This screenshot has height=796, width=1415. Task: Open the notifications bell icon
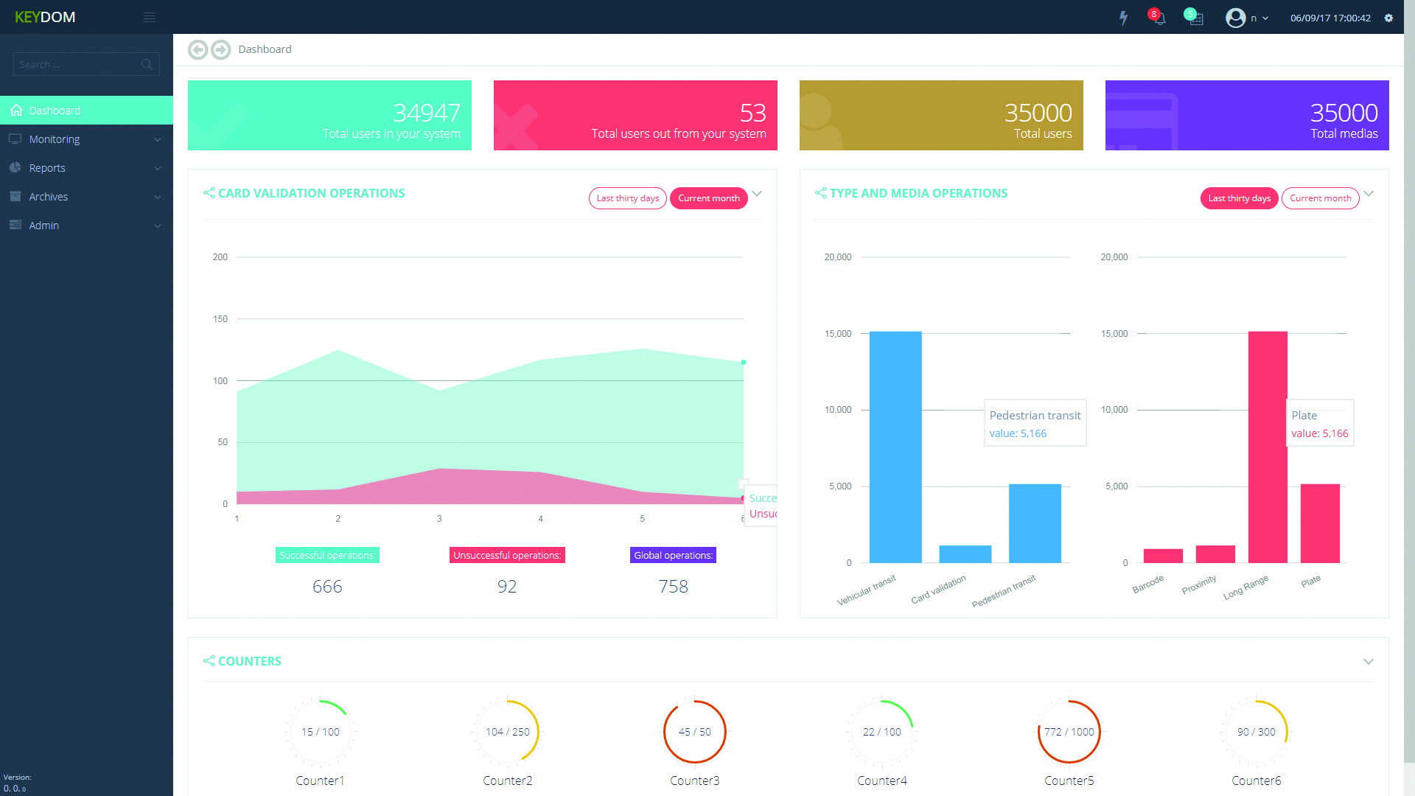click(1159, 18)
